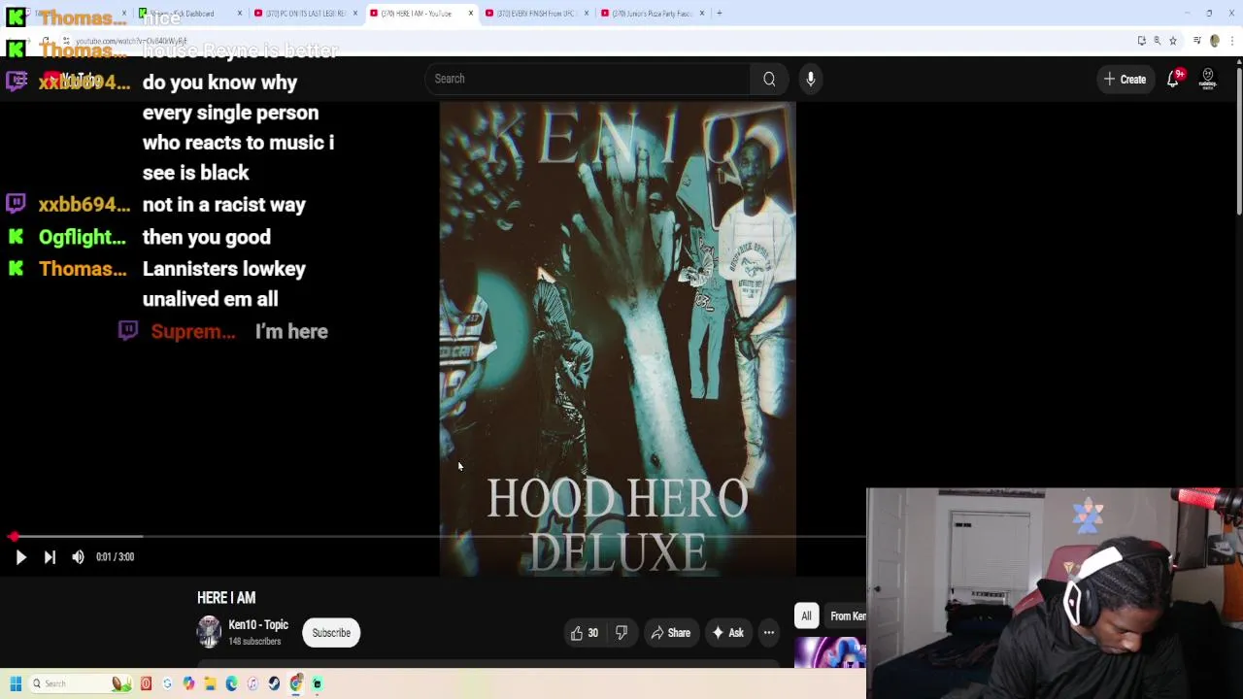1243x699 pixels.
Task: Click the install app icon in address bar
Action: [x=1141, y=41]
